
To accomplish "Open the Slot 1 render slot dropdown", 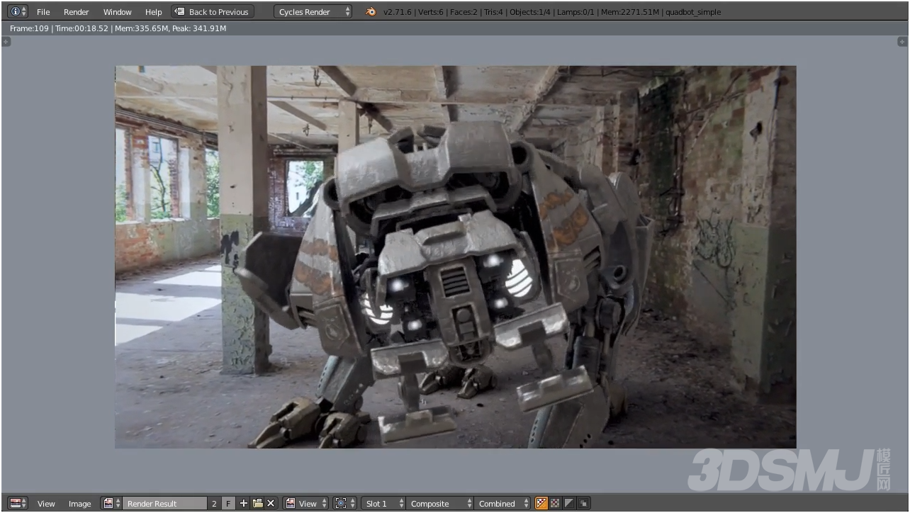I will point(383,503).
